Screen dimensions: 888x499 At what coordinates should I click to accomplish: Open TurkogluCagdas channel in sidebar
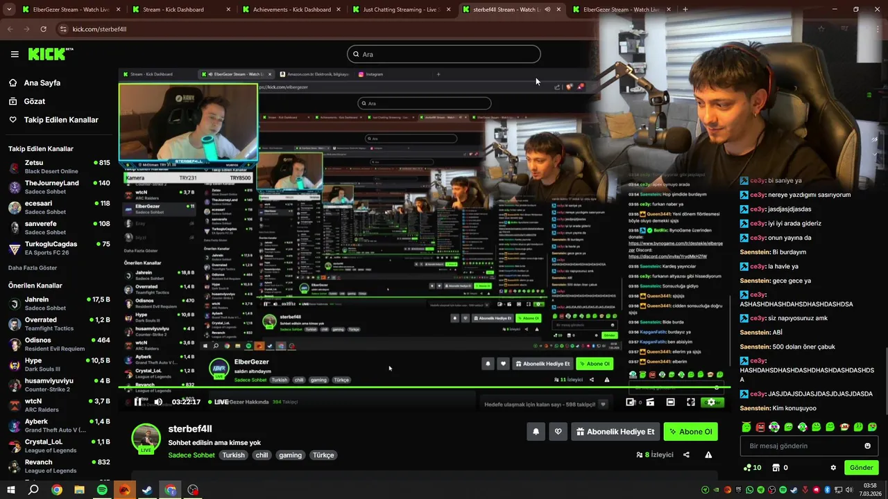coord(59,248)
